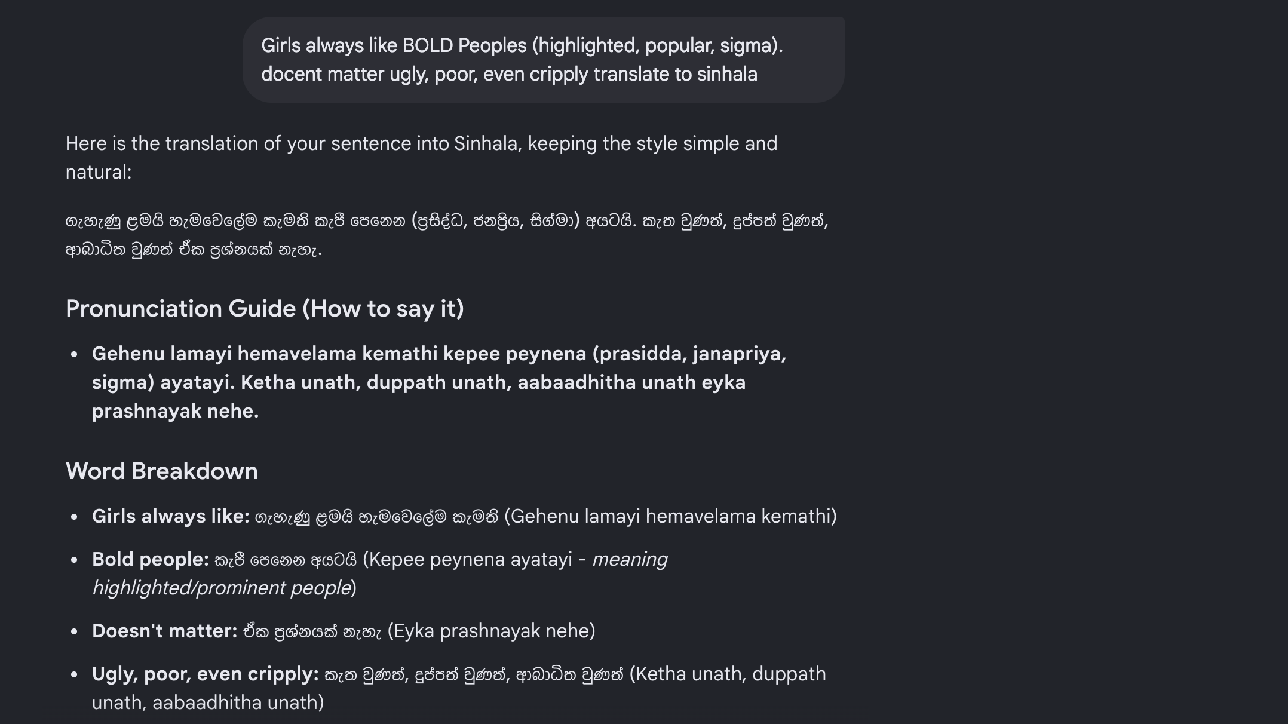Click the 'Bold people:' bold label
The image size is (1288, 724).
[150, 560]
